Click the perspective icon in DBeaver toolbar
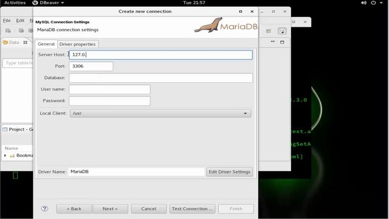 coord(269,31)
